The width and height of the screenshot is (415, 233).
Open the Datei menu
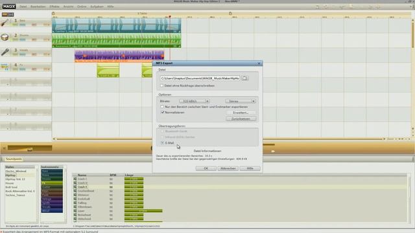[x=23, y=6]
